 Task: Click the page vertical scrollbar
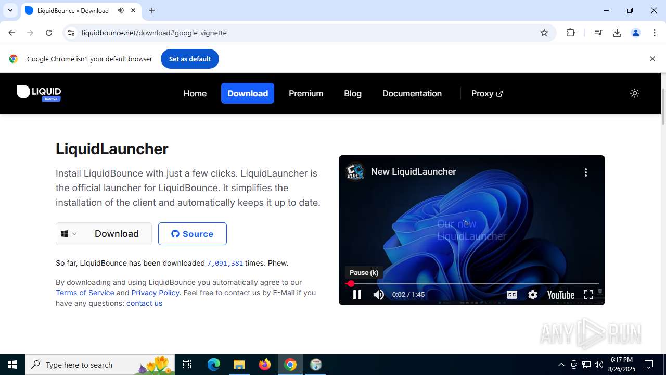click(663, 107)
